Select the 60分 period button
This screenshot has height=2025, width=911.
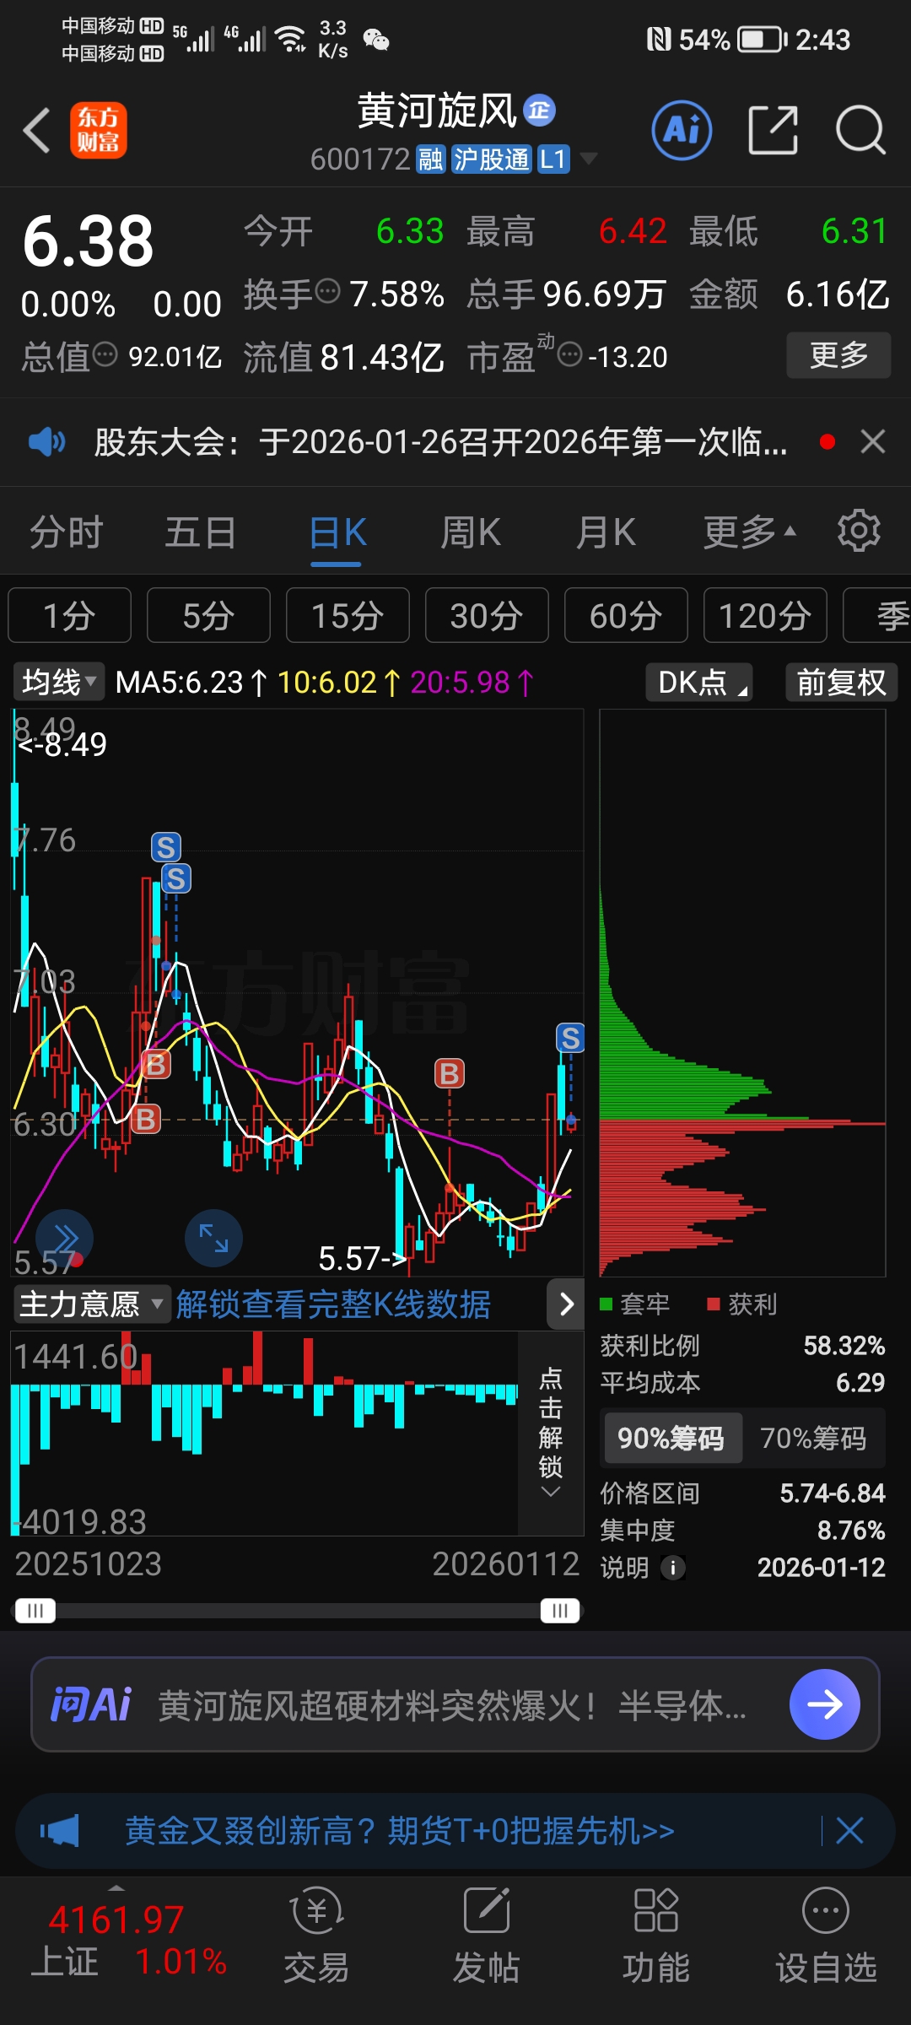click(x=626, y=615)
